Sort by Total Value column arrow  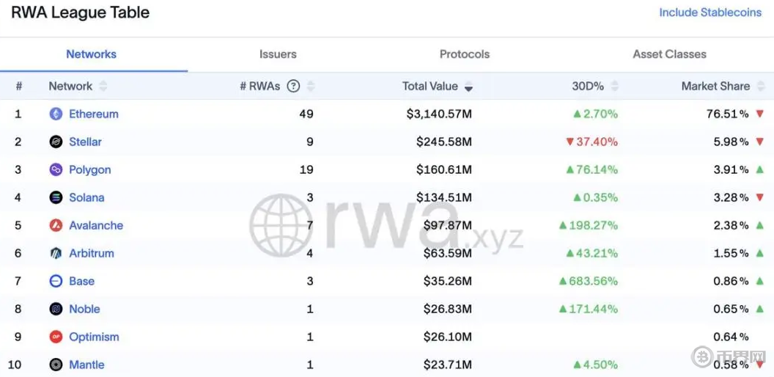point(468,87)
